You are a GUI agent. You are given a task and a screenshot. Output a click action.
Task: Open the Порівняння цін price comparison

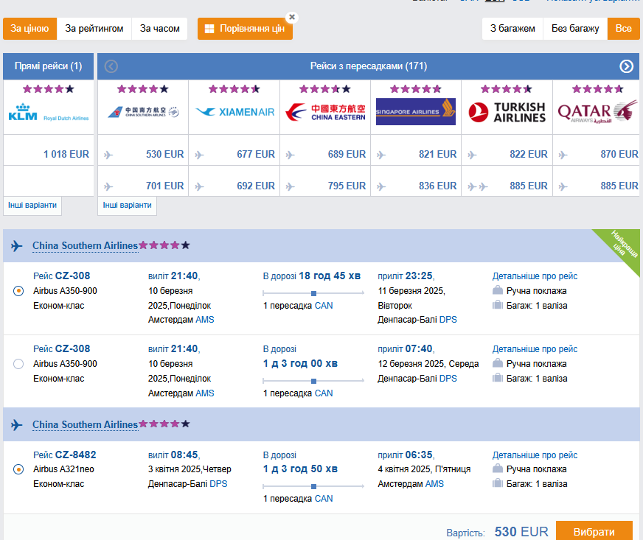[x=245, y=29]
